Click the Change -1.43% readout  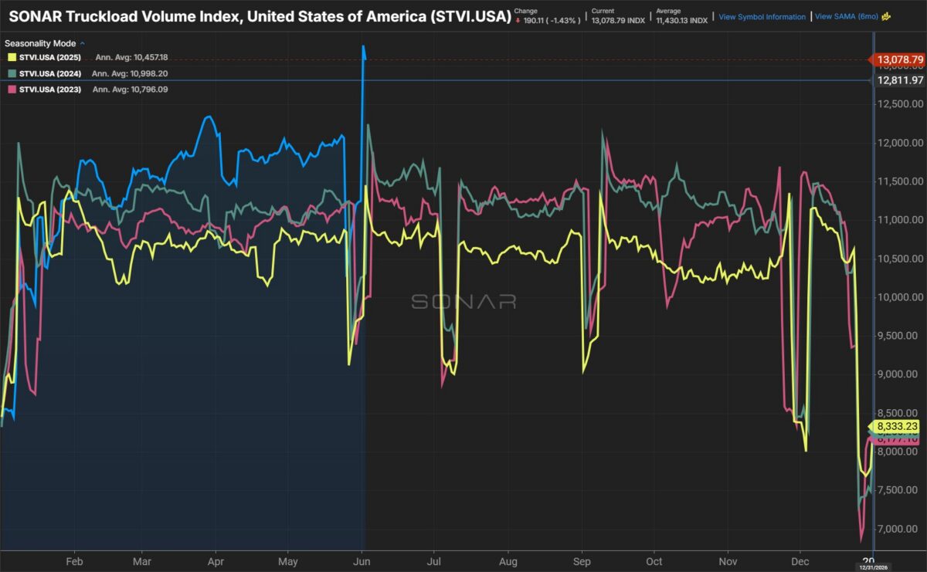548,15
